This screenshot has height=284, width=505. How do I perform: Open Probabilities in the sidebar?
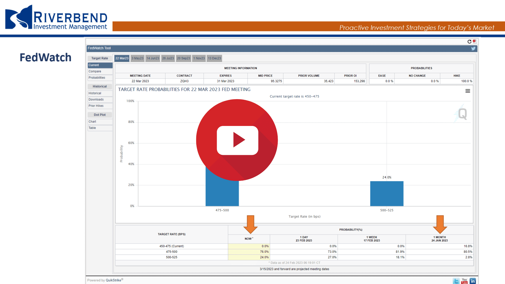click(100, 78)
